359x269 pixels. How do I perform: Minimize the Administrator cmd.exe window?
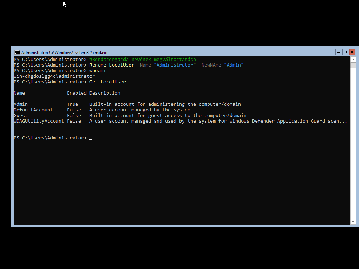tap(338, 52)
